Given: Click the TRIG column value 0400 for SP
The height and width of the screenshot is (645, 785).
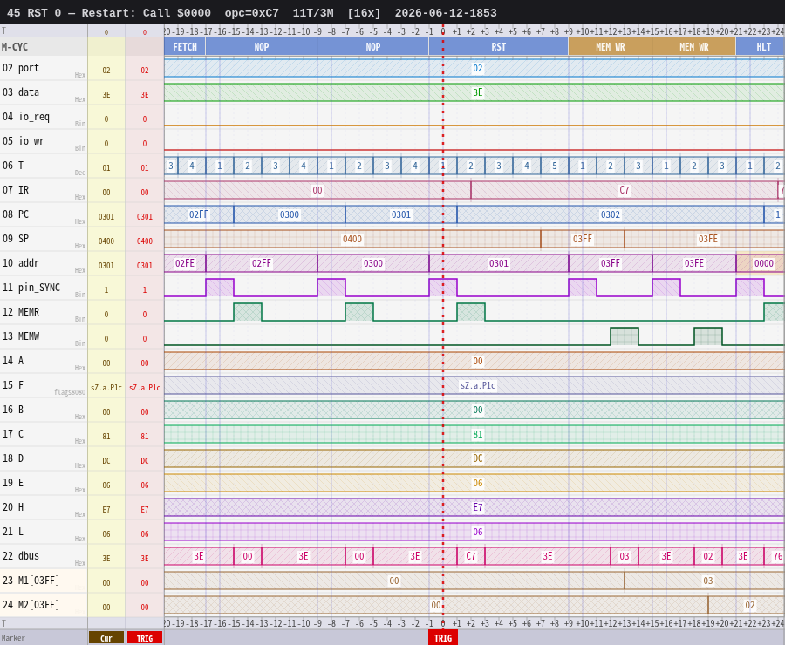Looking at the screenshot, I should [145, 241].
